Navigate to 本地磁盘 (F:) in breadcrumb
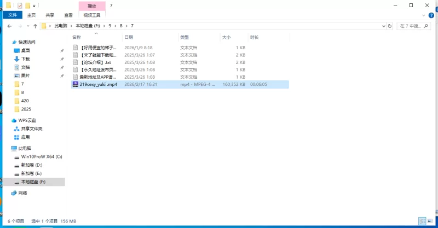The width and height of the screenshot is (438, 228). (x=88, y=26)
